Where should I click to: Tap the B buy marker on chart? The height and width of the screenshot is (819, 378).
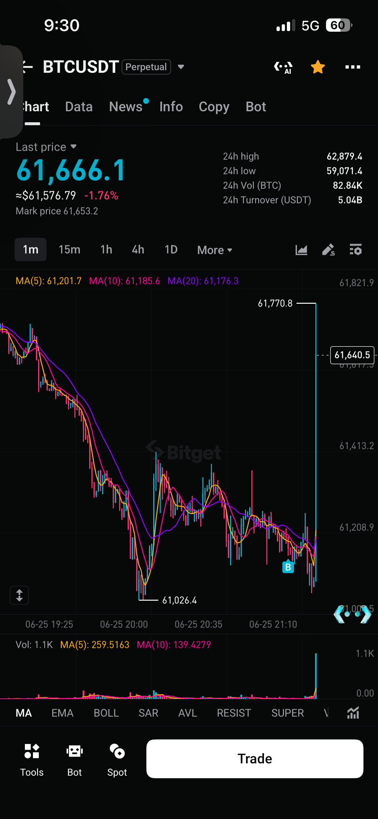288,566
